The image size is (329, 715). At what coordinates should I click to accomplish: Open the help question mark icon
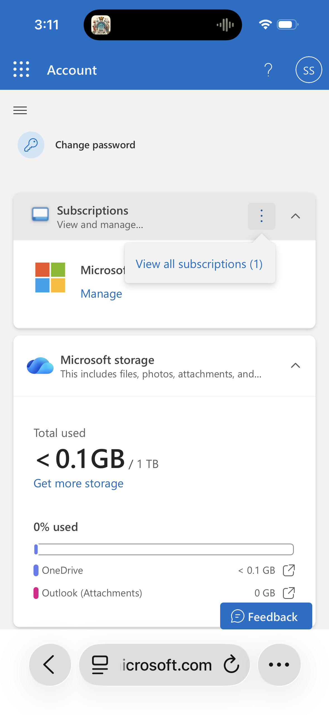click(x=268, y=70)
